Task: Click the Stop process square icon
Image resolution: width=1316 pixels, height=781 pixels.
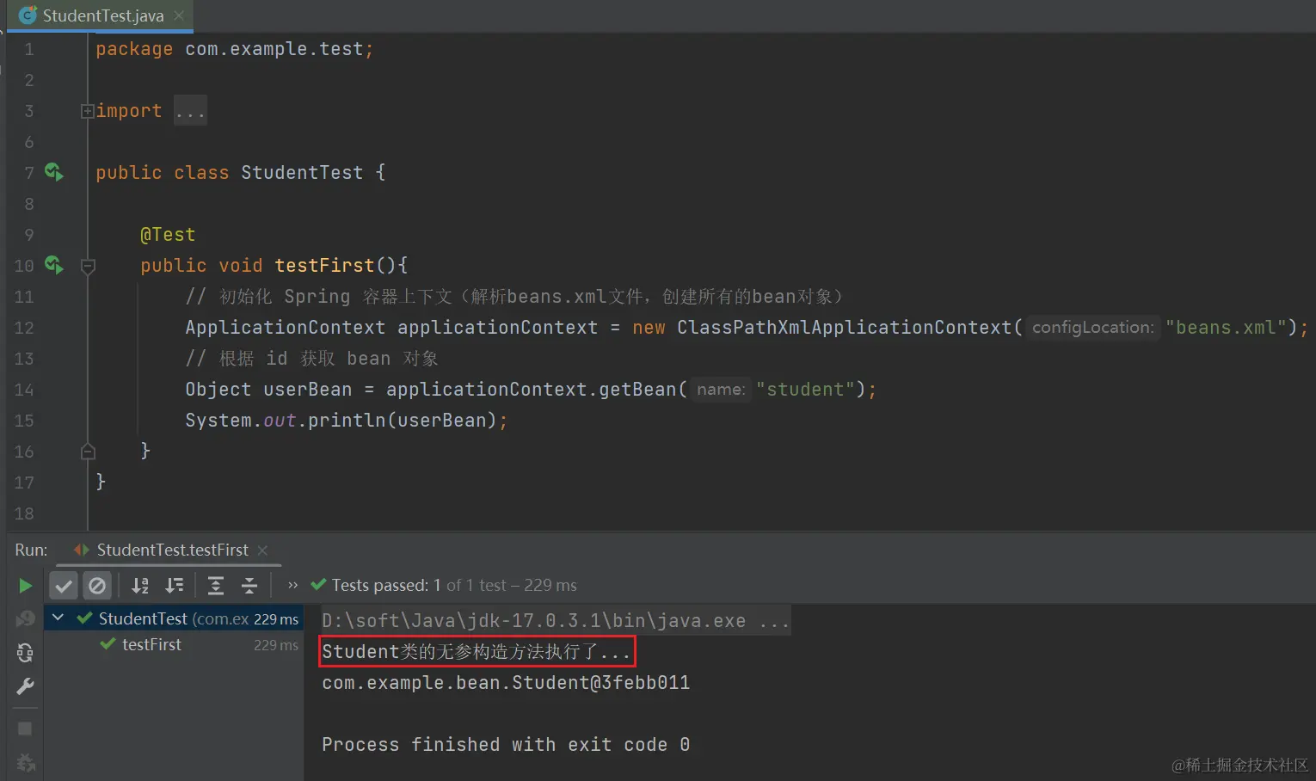Action: pos(25,729)
